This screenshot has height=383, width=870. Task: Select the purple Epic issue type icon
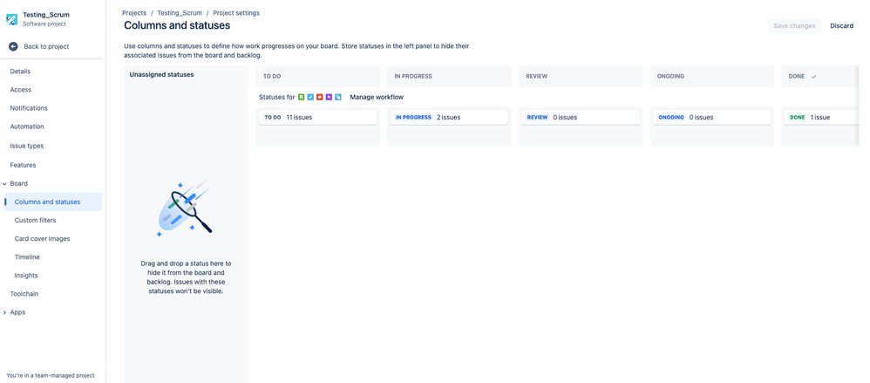tap(329, 97)
